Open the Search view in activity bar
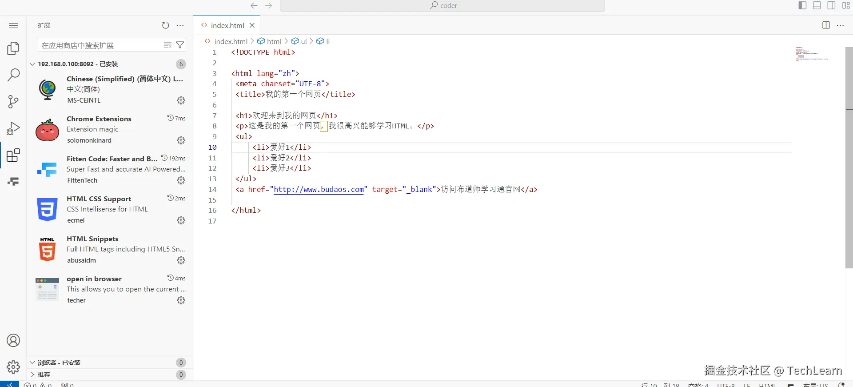Screen dimensions: 853x387 13,75
